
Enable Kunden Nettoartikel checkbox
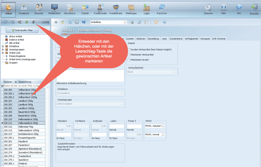pyautogui.click(x=129, y=49)
